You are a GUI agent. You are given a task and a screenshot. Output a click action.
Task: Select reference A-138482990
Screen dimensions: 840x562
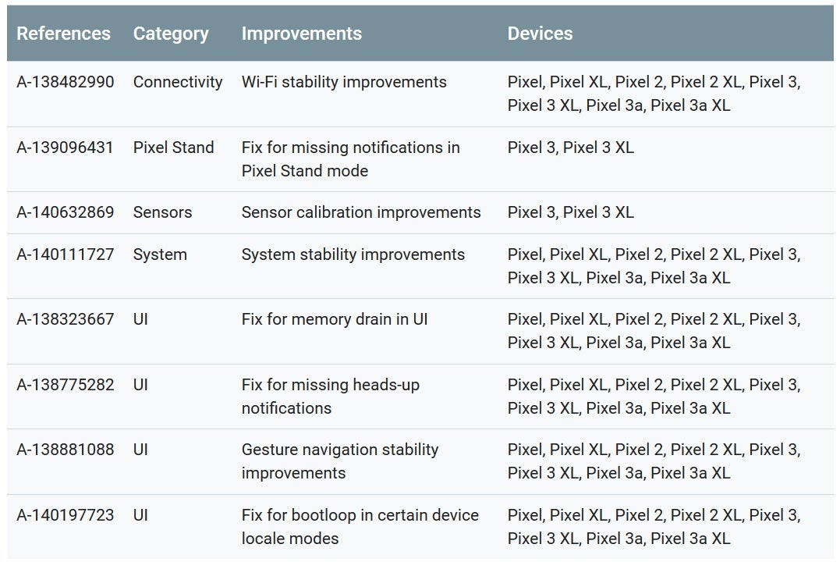(65, 82)
